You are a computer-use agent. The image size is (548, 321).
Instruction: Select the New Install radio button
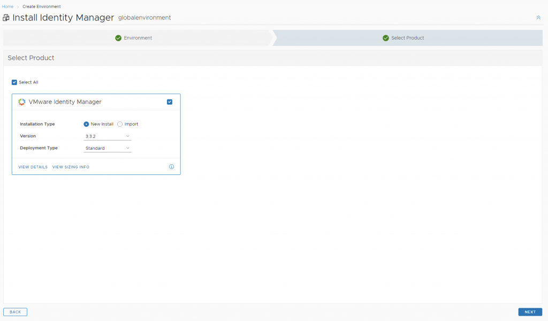click(x=87, y=124)
